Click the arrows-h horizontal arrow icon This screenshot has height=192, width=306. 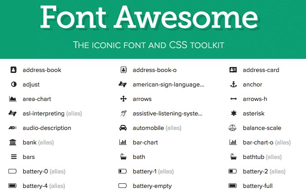[233, 99]
